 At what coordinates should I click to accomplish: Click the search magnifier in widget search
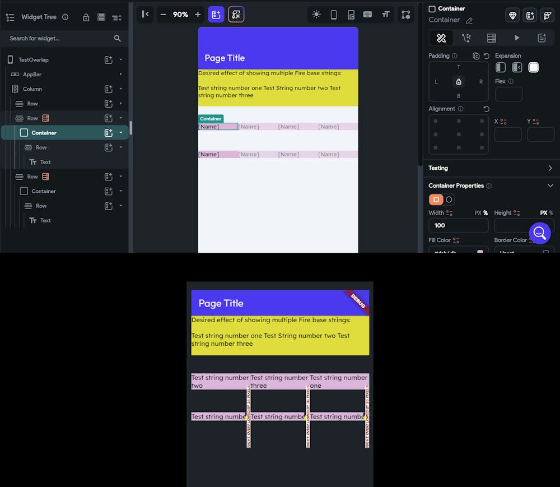click(117, 38)
